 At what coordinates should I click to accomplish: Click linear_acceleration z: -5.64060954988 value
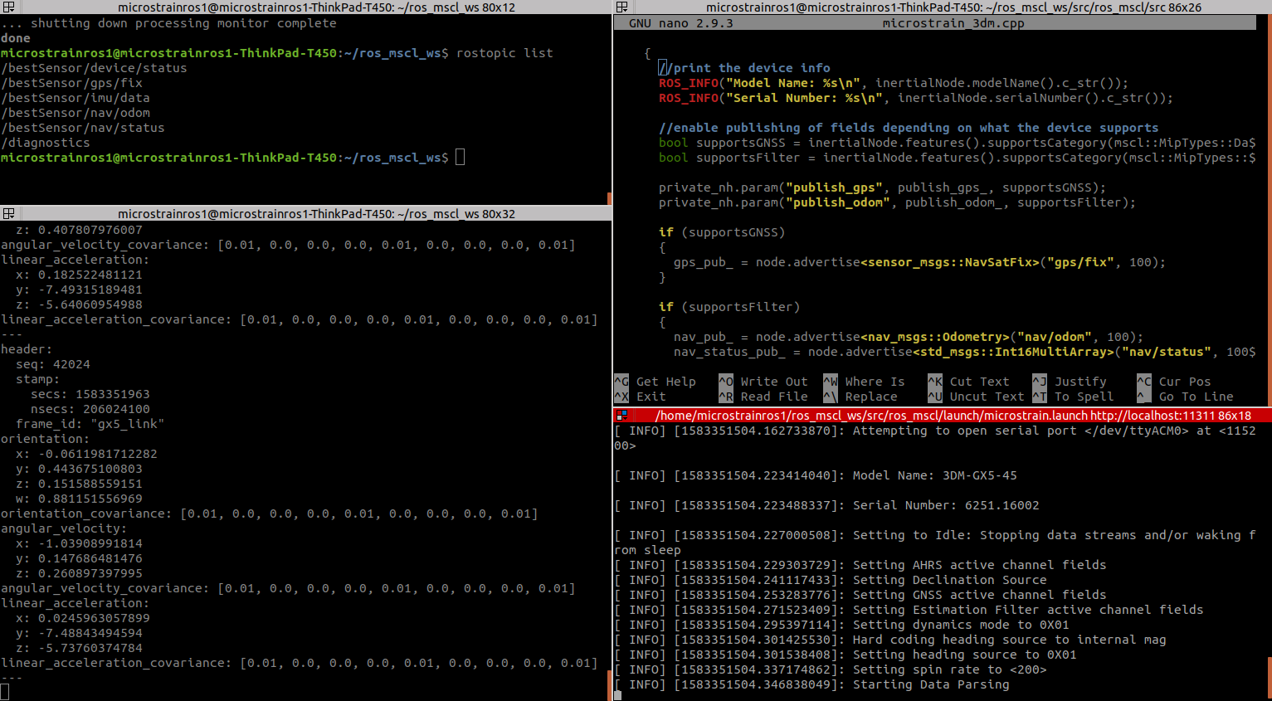(x=79, y=304)
